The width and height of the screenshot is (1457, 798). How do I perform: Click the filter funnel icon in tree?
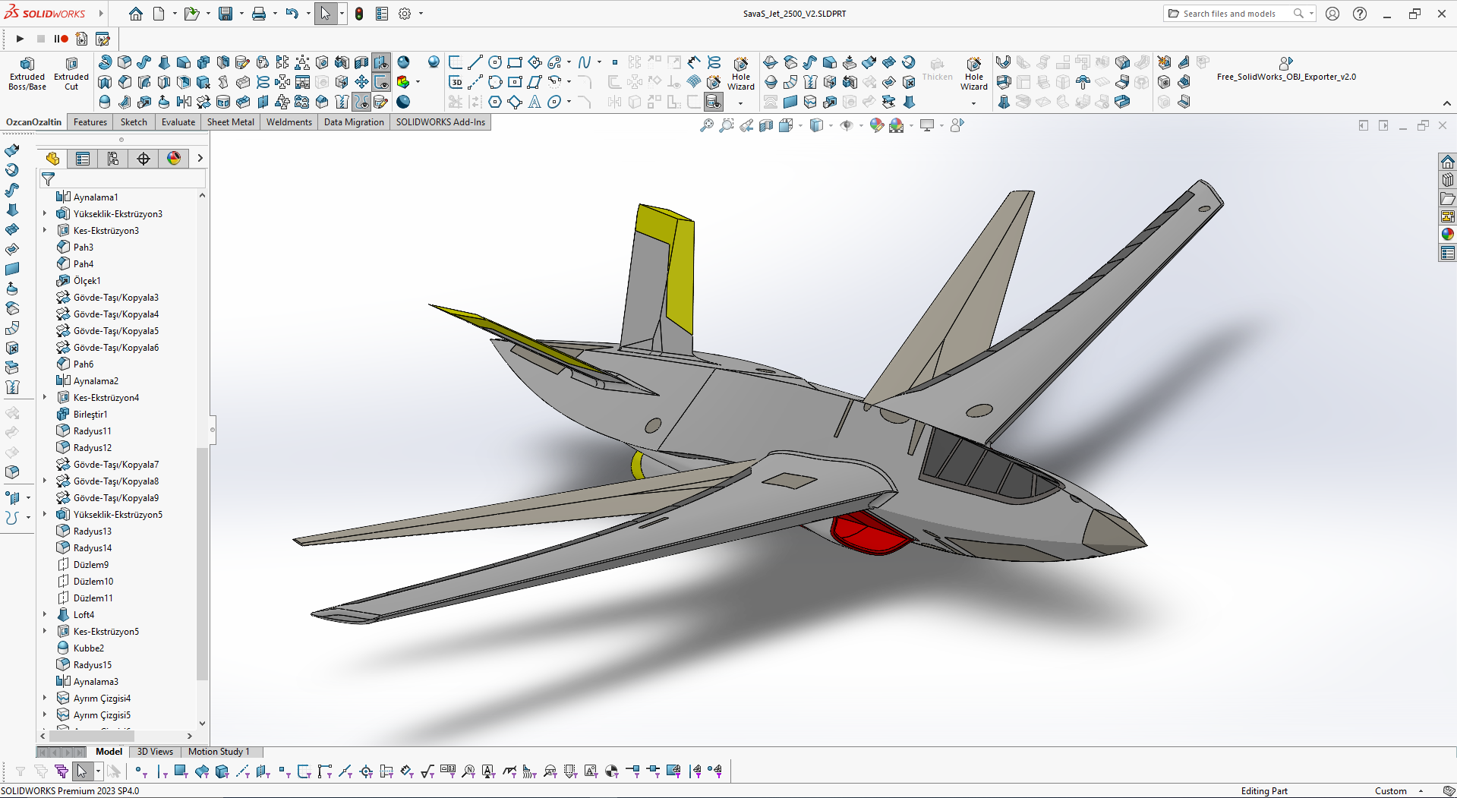coord(48,179)
